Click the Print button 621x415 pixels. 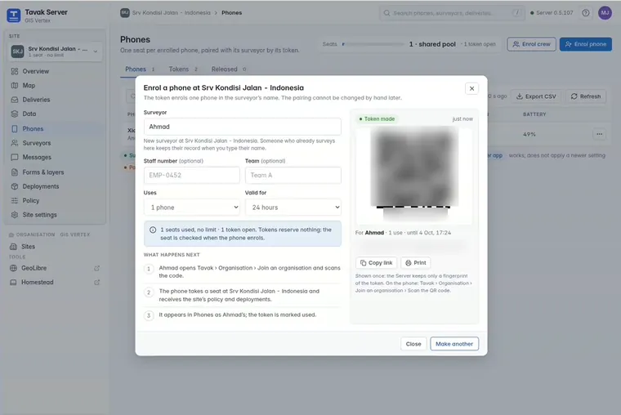click(x=416, y=263)
